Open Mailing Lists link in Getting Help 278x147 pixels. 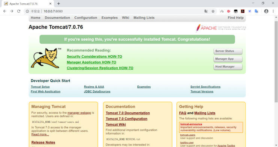point(205,113)
